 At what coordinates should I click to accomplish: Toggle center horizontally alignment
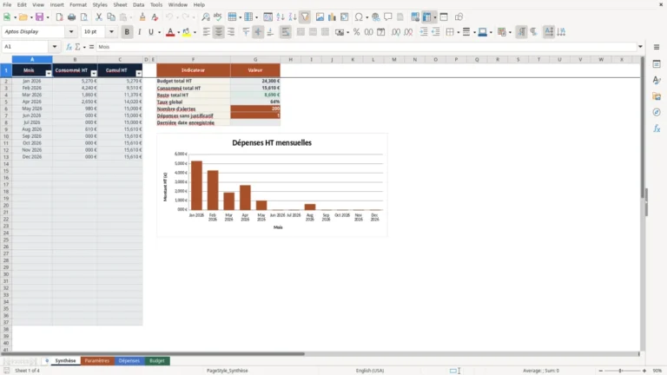coord(219,32)
